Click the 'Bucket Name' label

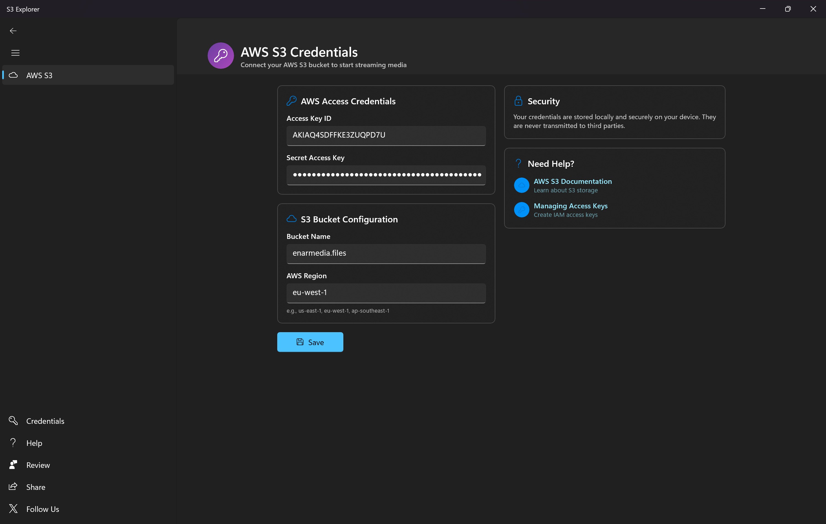308,236
